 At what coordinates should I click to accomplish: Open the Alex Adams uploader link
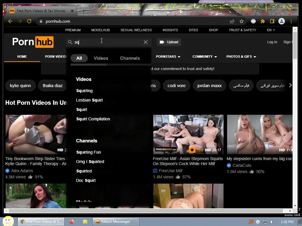22,171
